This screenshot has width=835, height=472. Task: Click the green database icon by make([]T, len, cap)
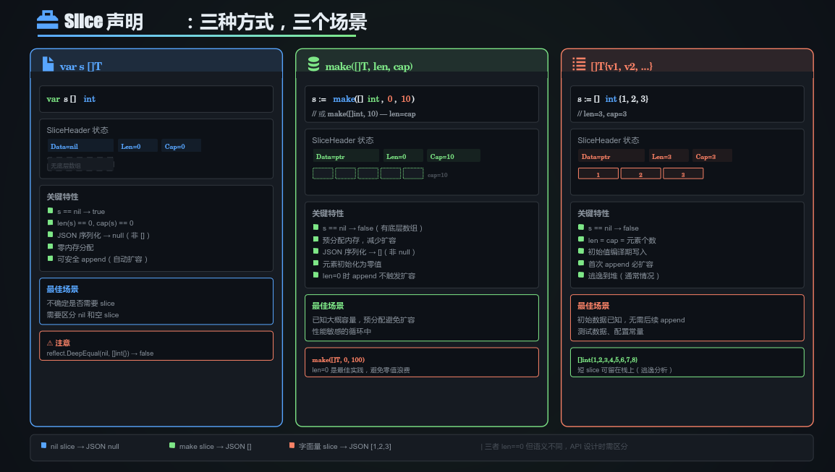[x=313, y=64]
